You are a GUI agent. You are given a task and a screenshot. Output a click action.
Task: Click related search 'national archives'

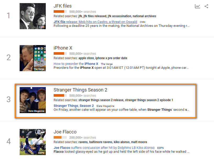tap(144, 16)
